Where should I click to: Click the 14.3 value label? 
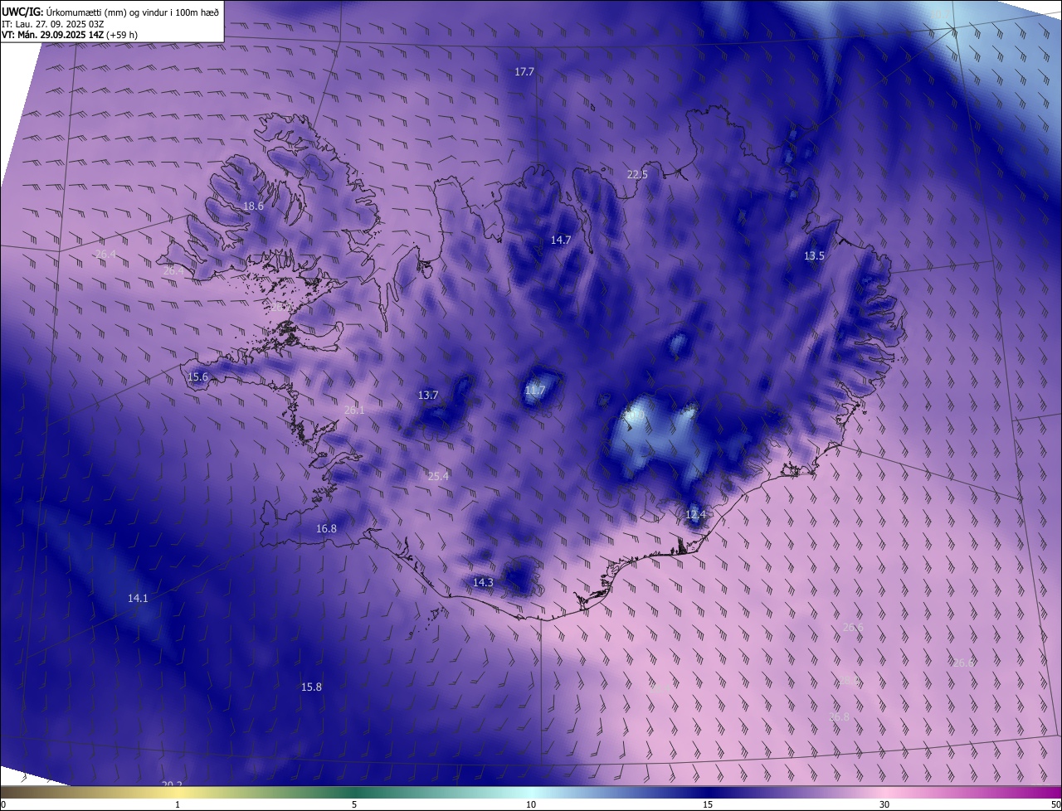[x=483, y=583]
